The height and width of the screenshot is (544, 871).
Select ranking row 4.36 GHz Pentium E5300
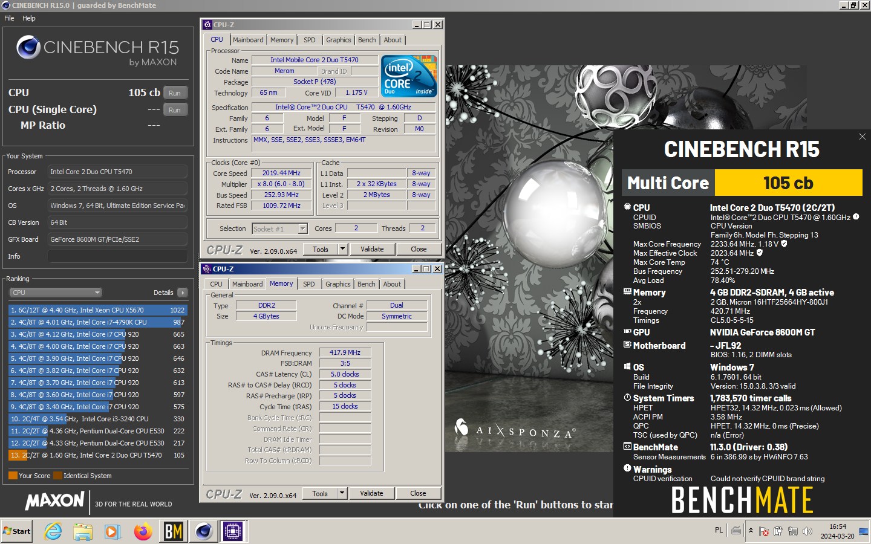[98, 431]
